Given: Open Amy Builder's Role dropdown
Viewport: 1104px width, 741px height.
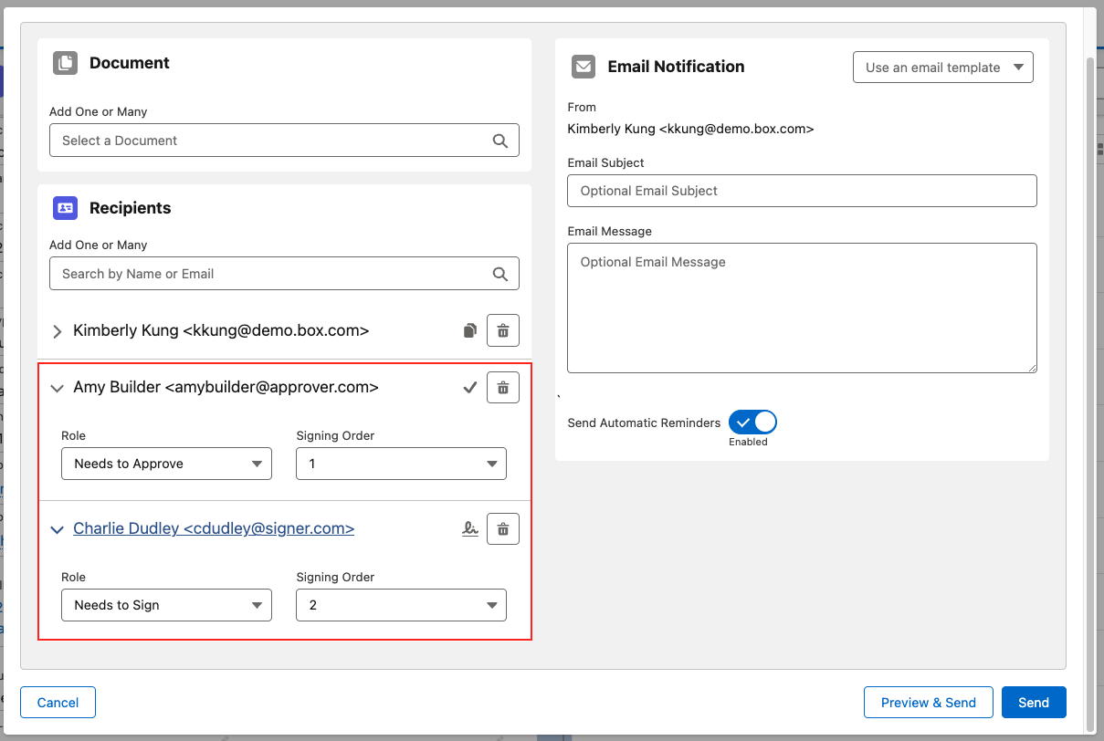Looking at the screenshot, I should tap(166, 464).
